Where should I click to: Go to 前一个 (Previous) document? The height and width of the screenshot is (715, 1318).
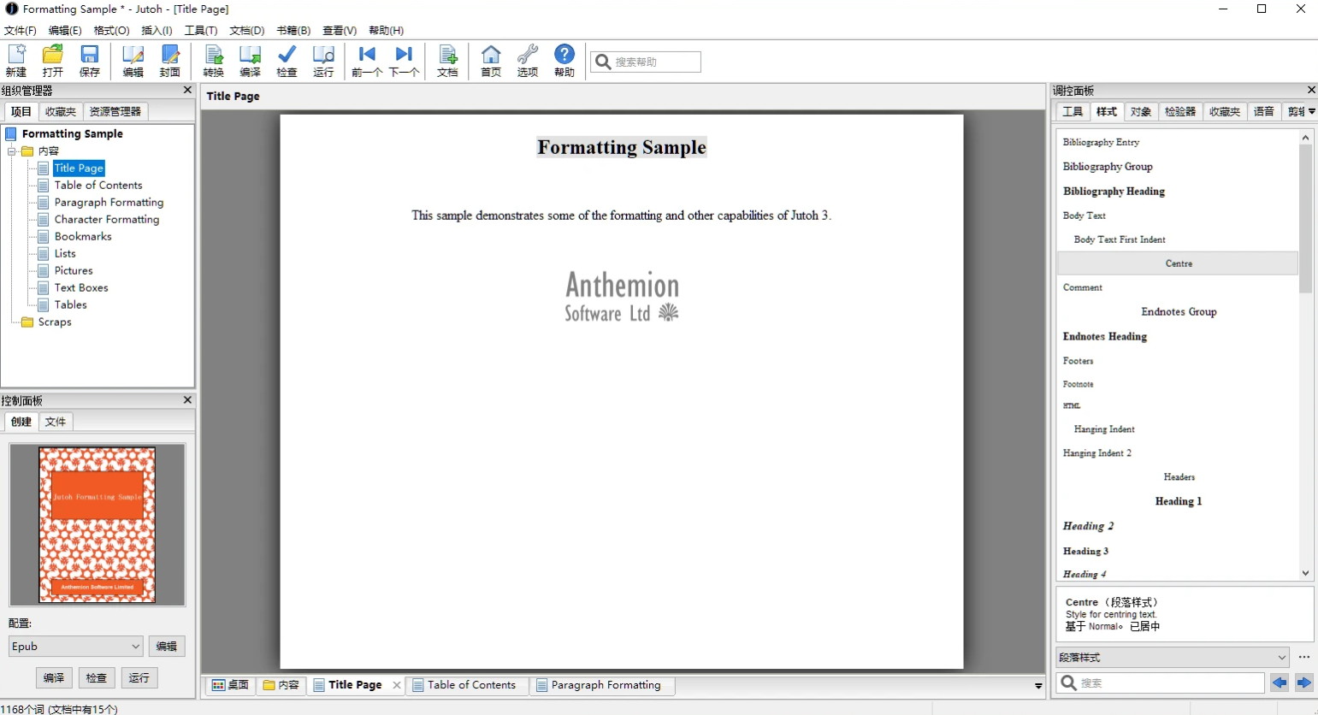[367, 61]
